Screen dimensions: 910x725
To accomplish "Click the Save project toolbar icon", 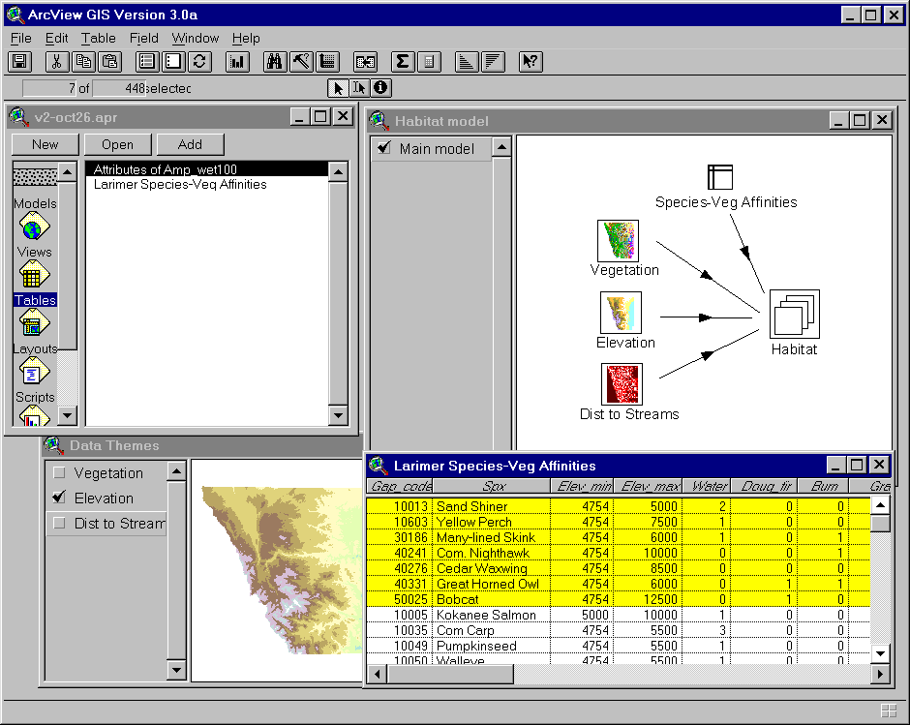I will [x=20, y=62].
